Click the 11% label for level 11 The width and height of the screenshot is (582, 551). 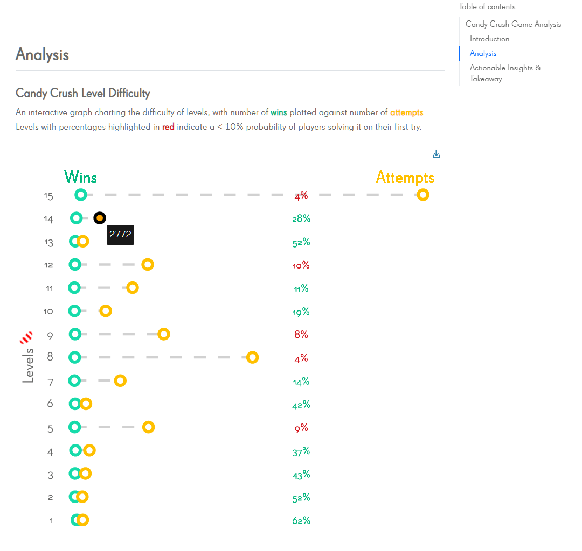[301, 288]
